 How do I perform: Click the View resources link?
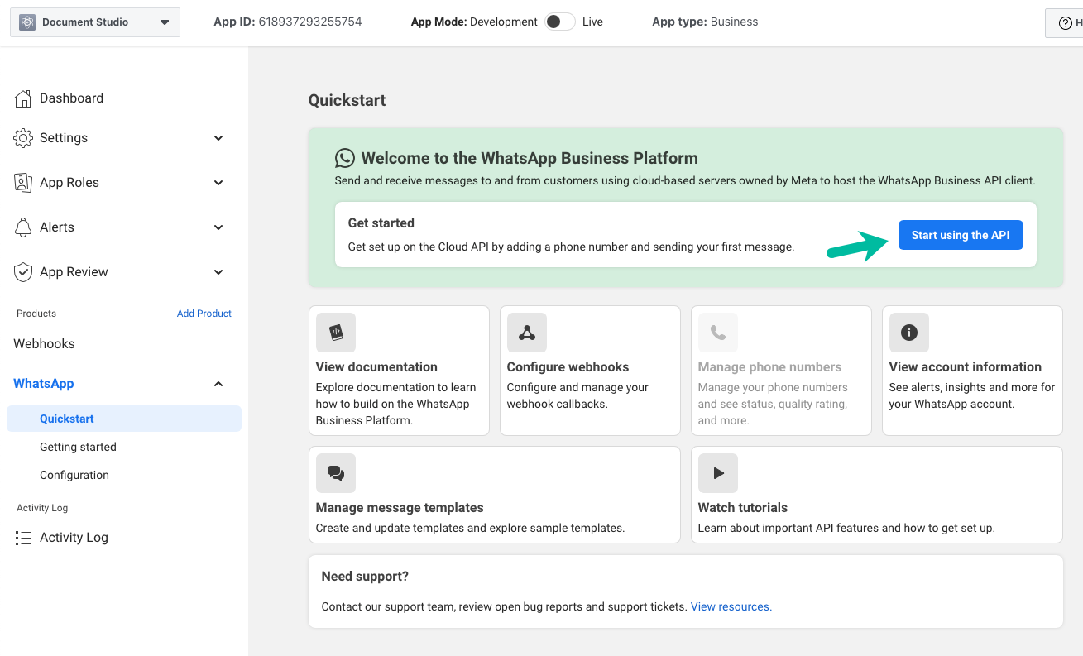731,606
